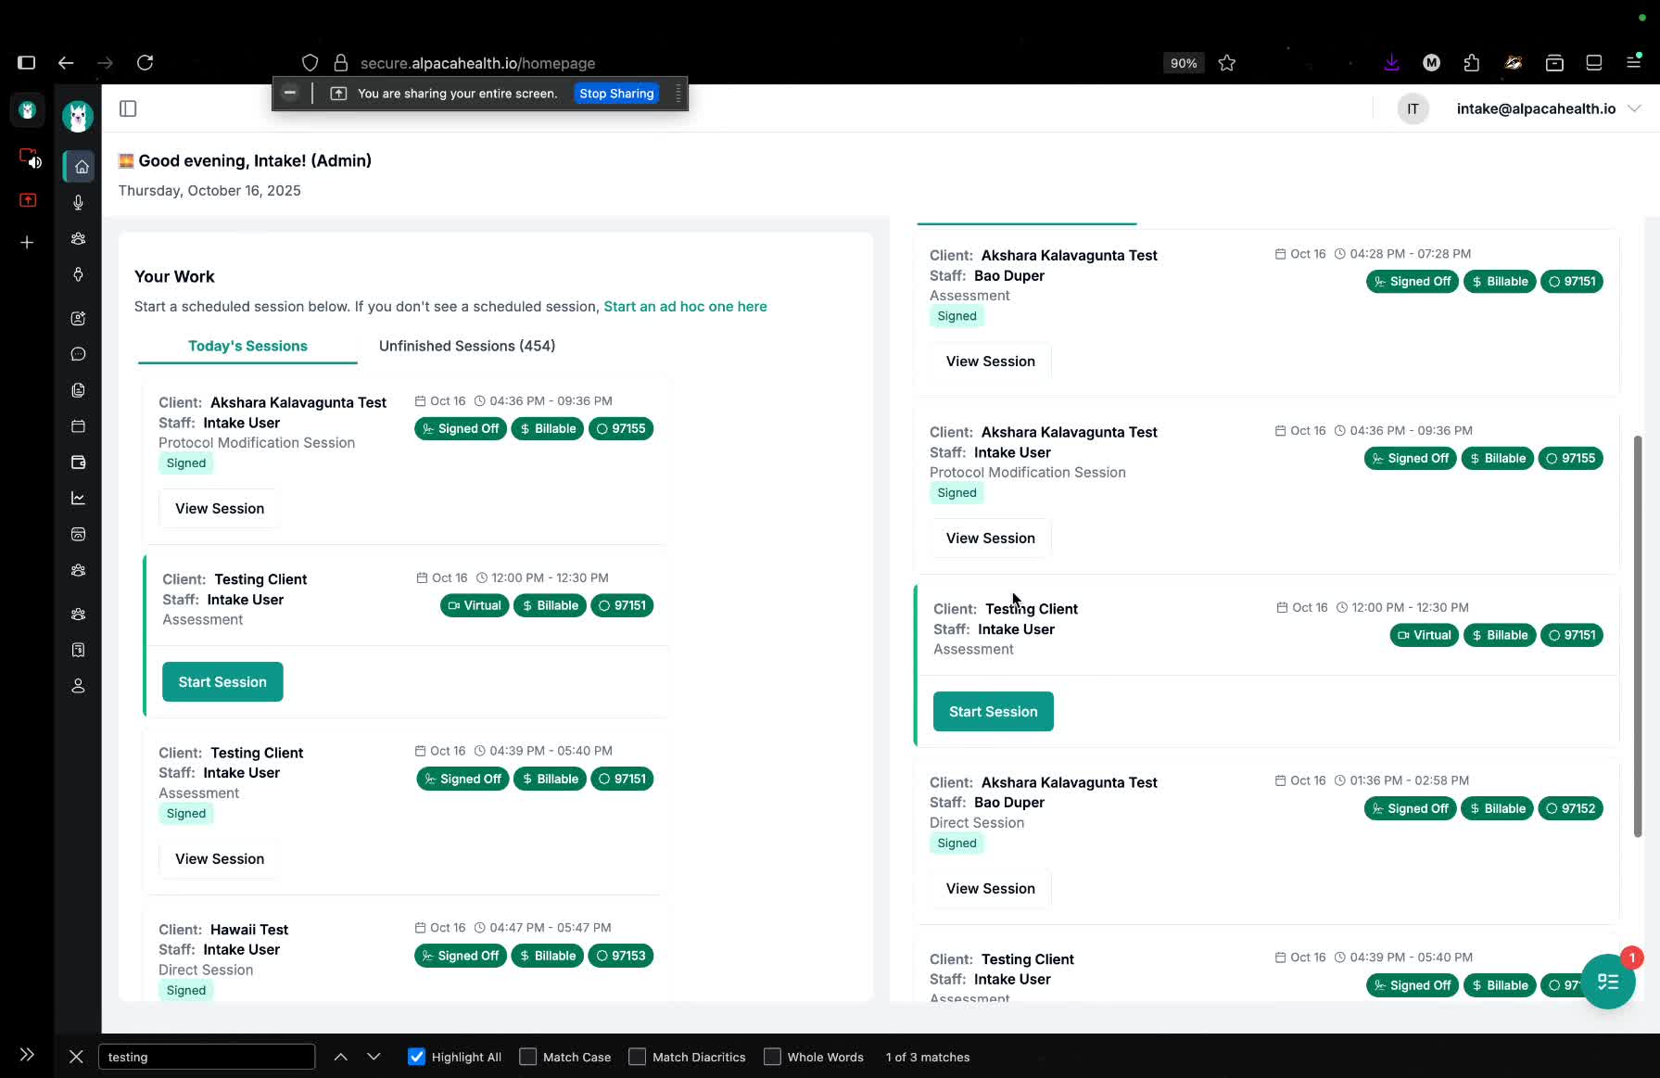Click Signed Off badge on Hawaii Test
Screen dimensions: 1660x1078
(461, 957)
